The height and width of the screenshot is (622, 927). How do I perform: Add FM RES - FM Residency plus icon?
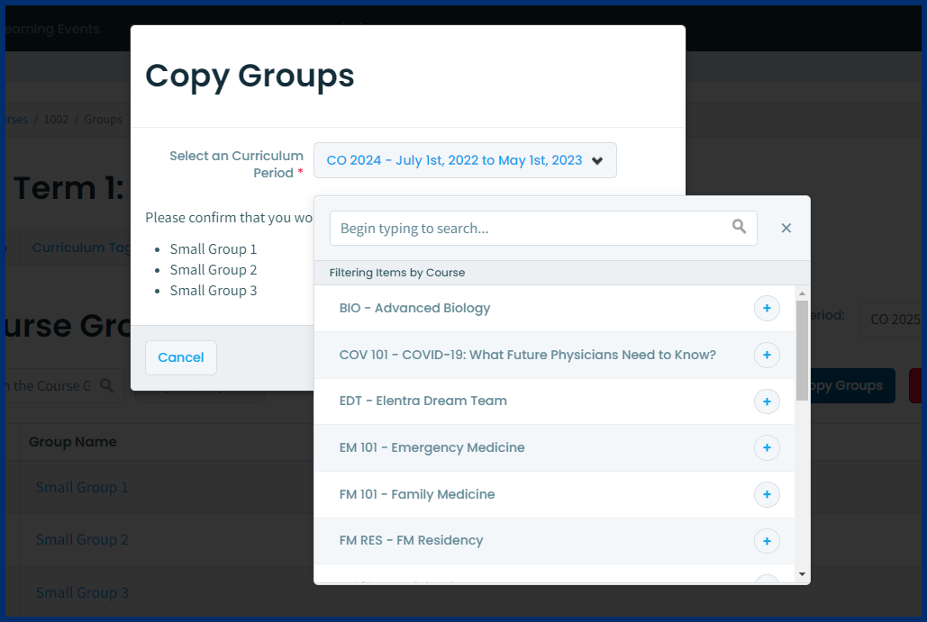point(767,541)
